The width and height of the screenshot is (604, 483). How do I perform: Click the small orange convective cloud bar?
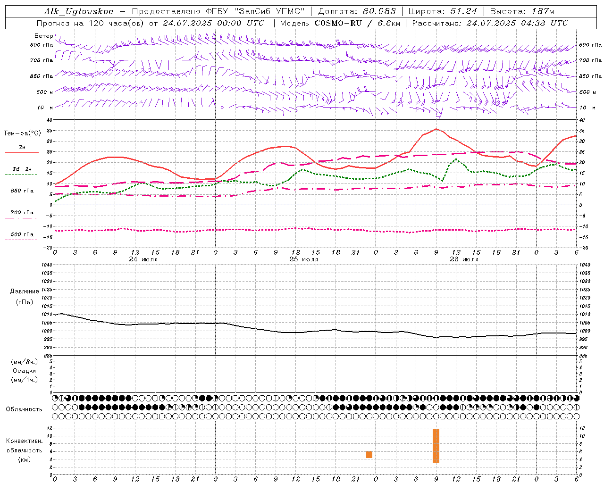[x=369, y=455]
